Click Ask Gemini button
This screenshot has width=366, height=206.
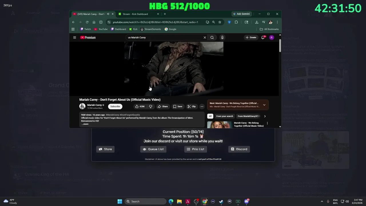pyautogui.click(x=241, y=14)
